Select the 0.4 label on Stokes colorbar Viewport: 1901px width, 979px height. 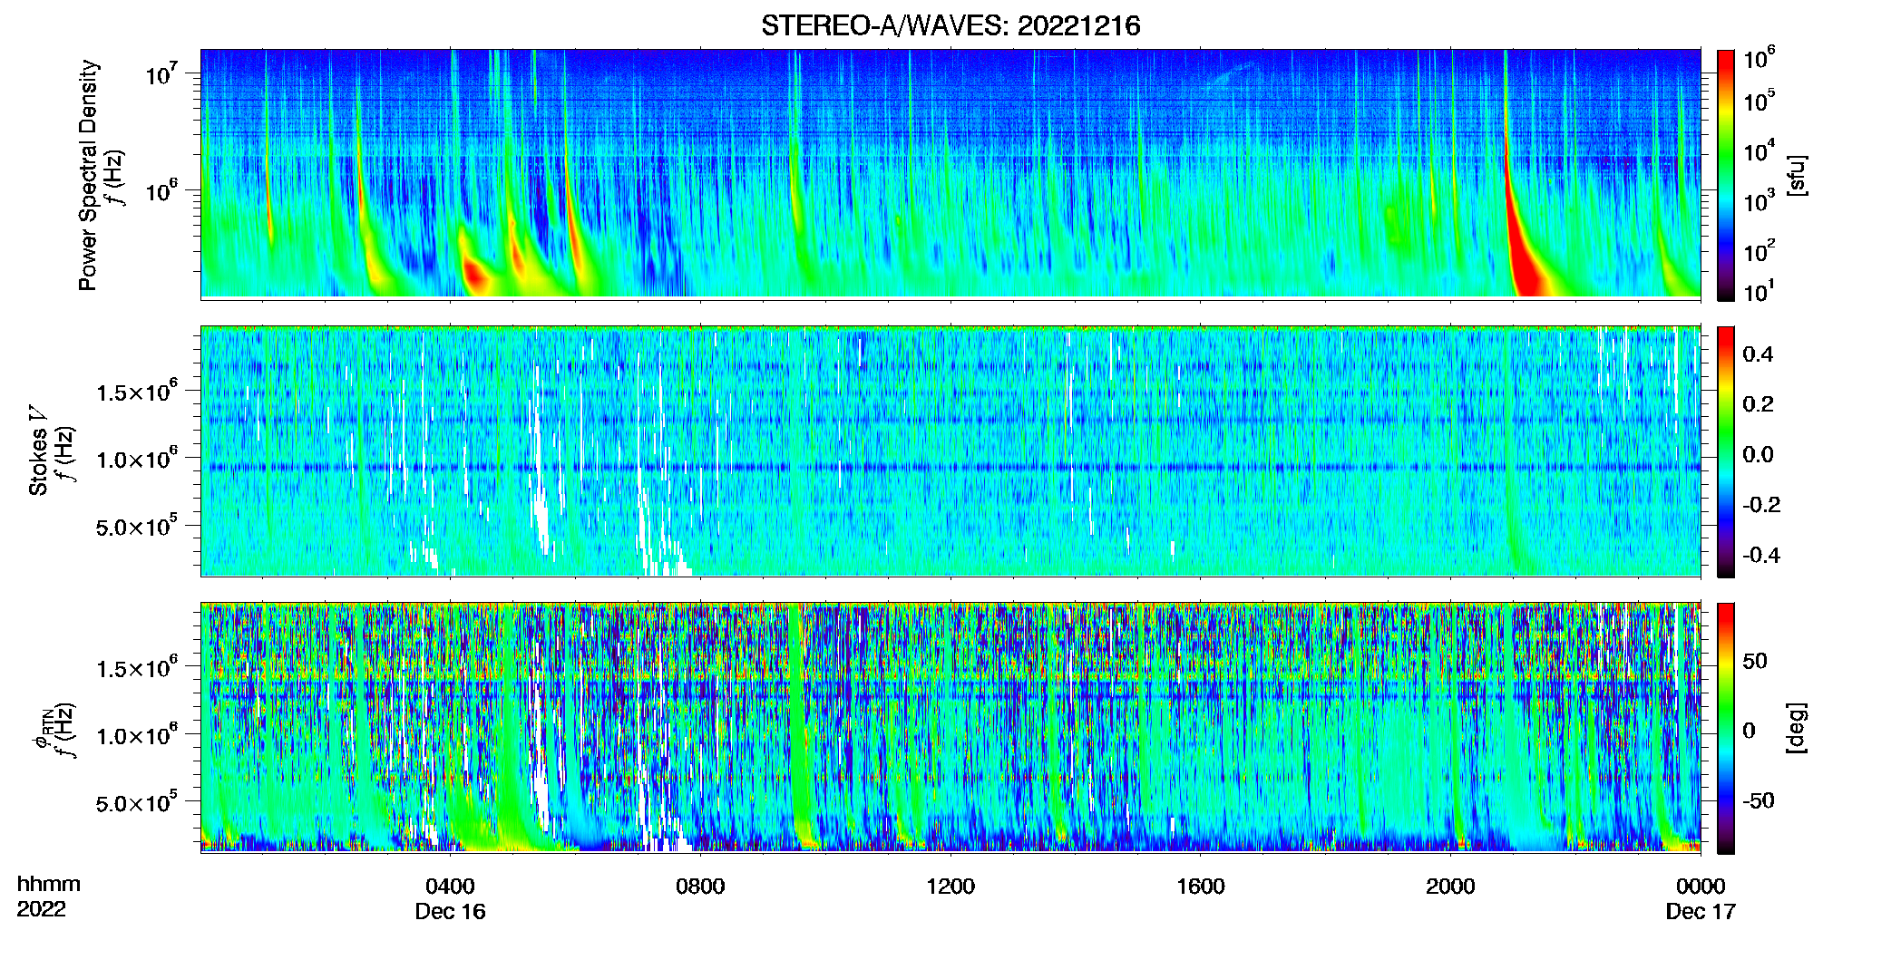coord(1758,354)
